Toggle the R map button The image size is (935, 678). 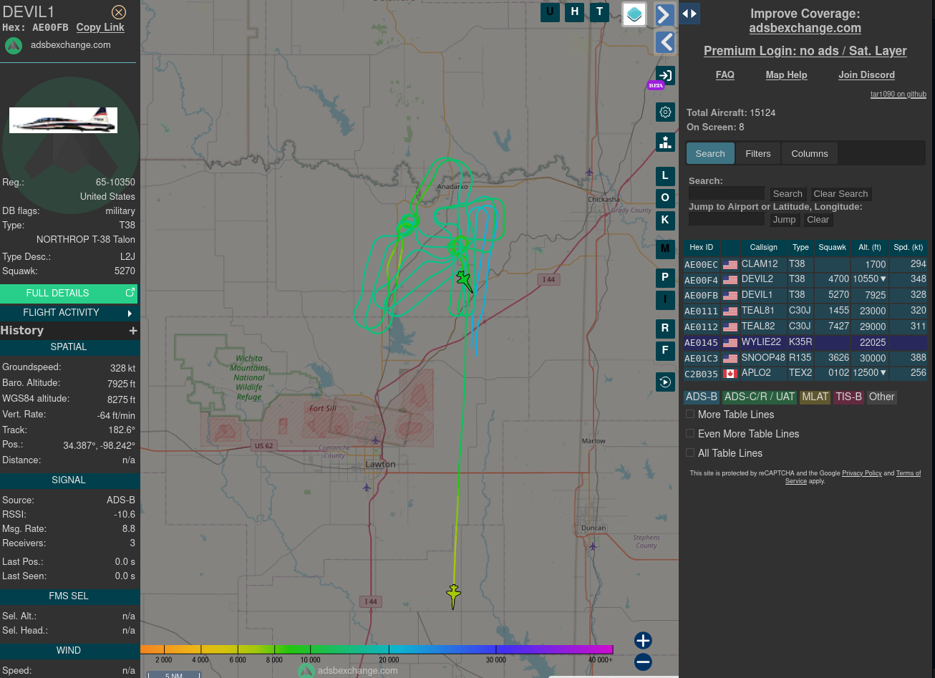click(665, 329)
